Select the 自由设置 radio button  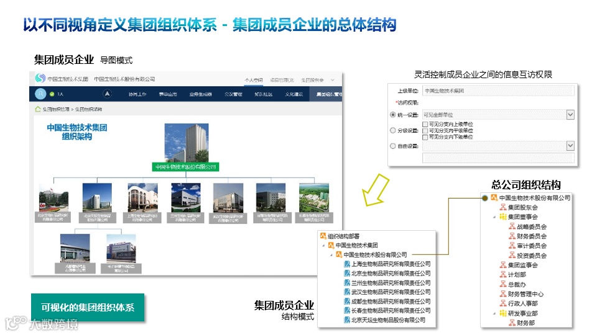pyautogui.click(x=392, y=146)
